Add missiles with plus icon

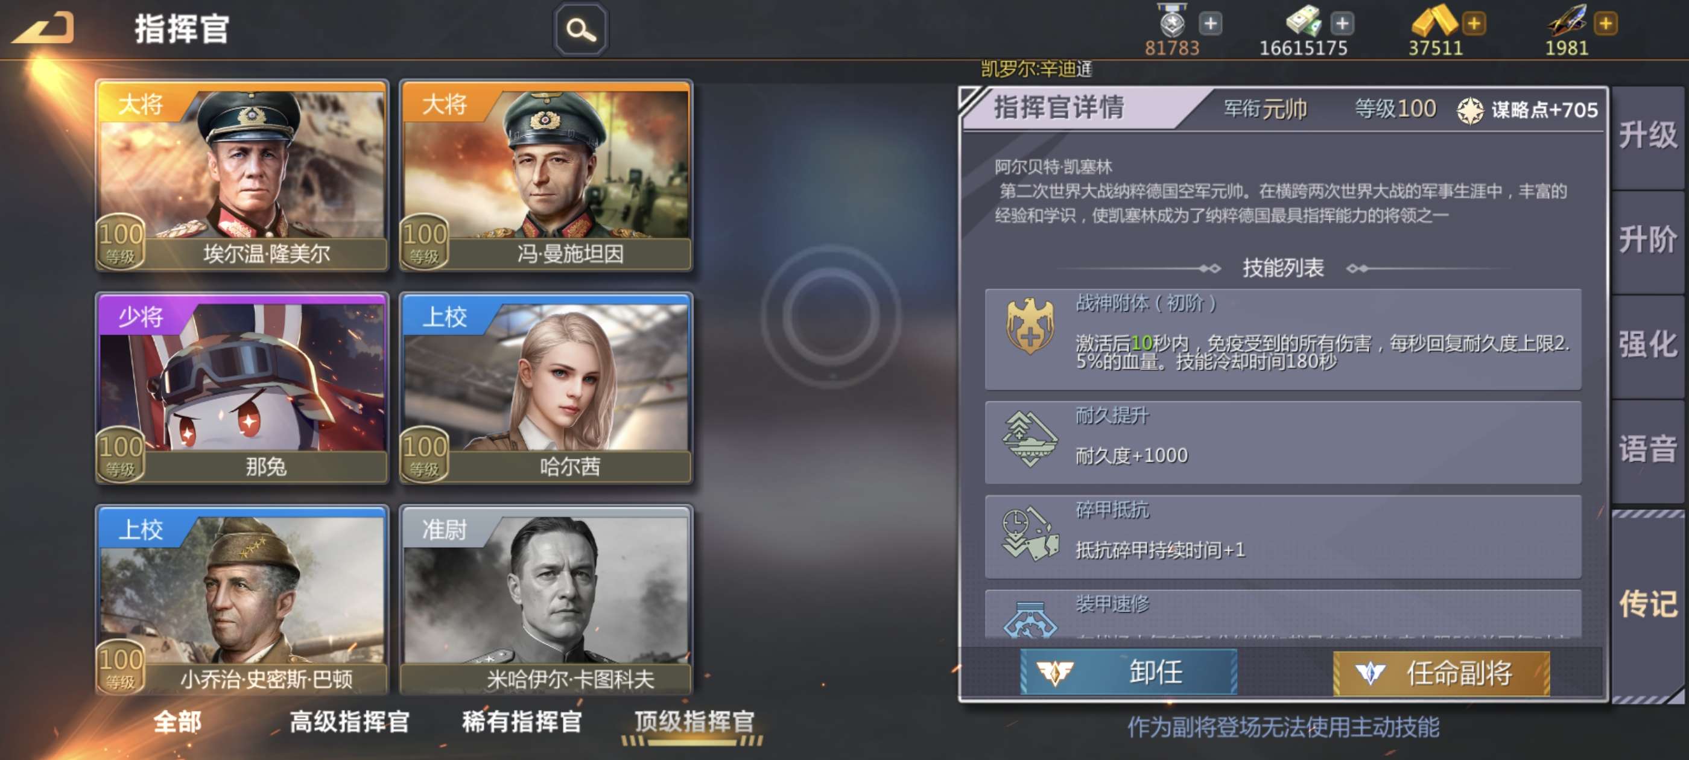[x=1606, y=24]
